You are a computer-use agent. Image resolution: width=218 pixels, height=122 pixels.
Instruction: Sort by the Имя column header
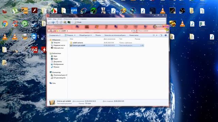[72, 39]
